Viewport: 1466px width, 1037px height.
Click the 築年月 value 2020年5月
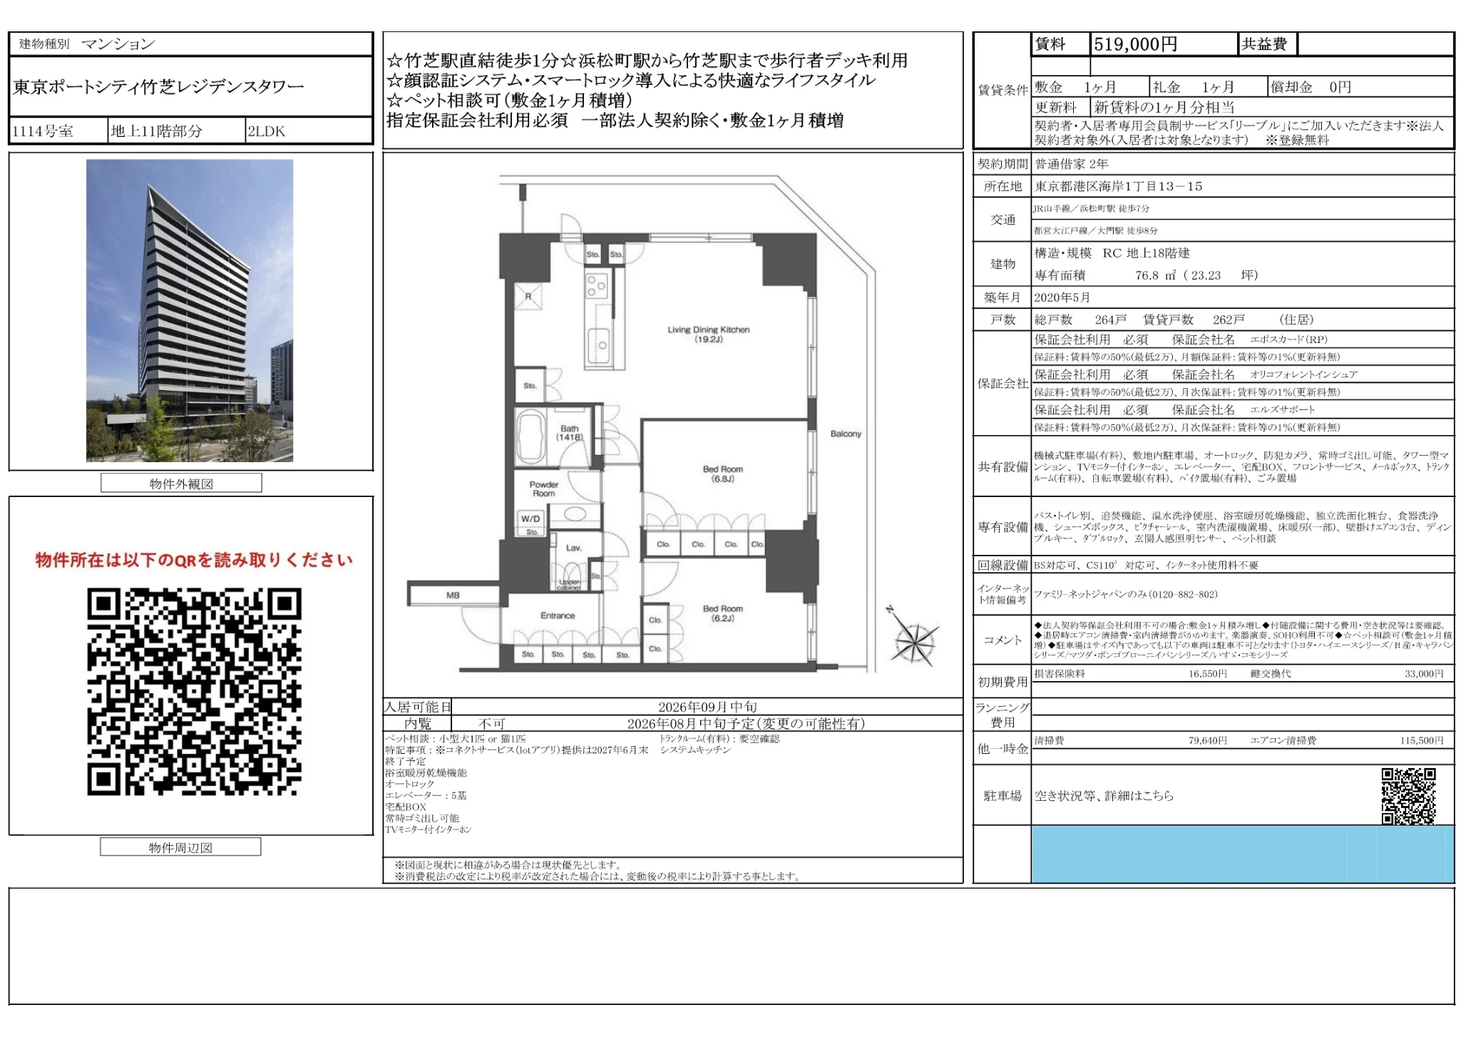tap(1062, 297)
